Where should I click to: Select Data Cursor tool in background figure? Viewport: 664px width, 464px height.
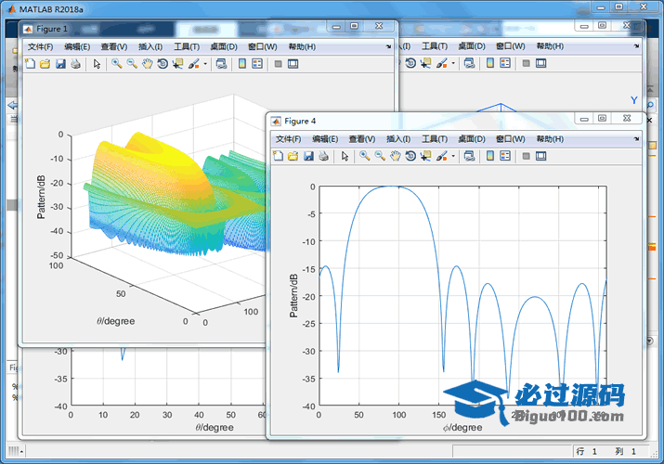click(x=425, y=63)
